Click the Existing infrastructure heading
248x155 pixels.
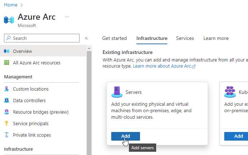click(127, 52)
